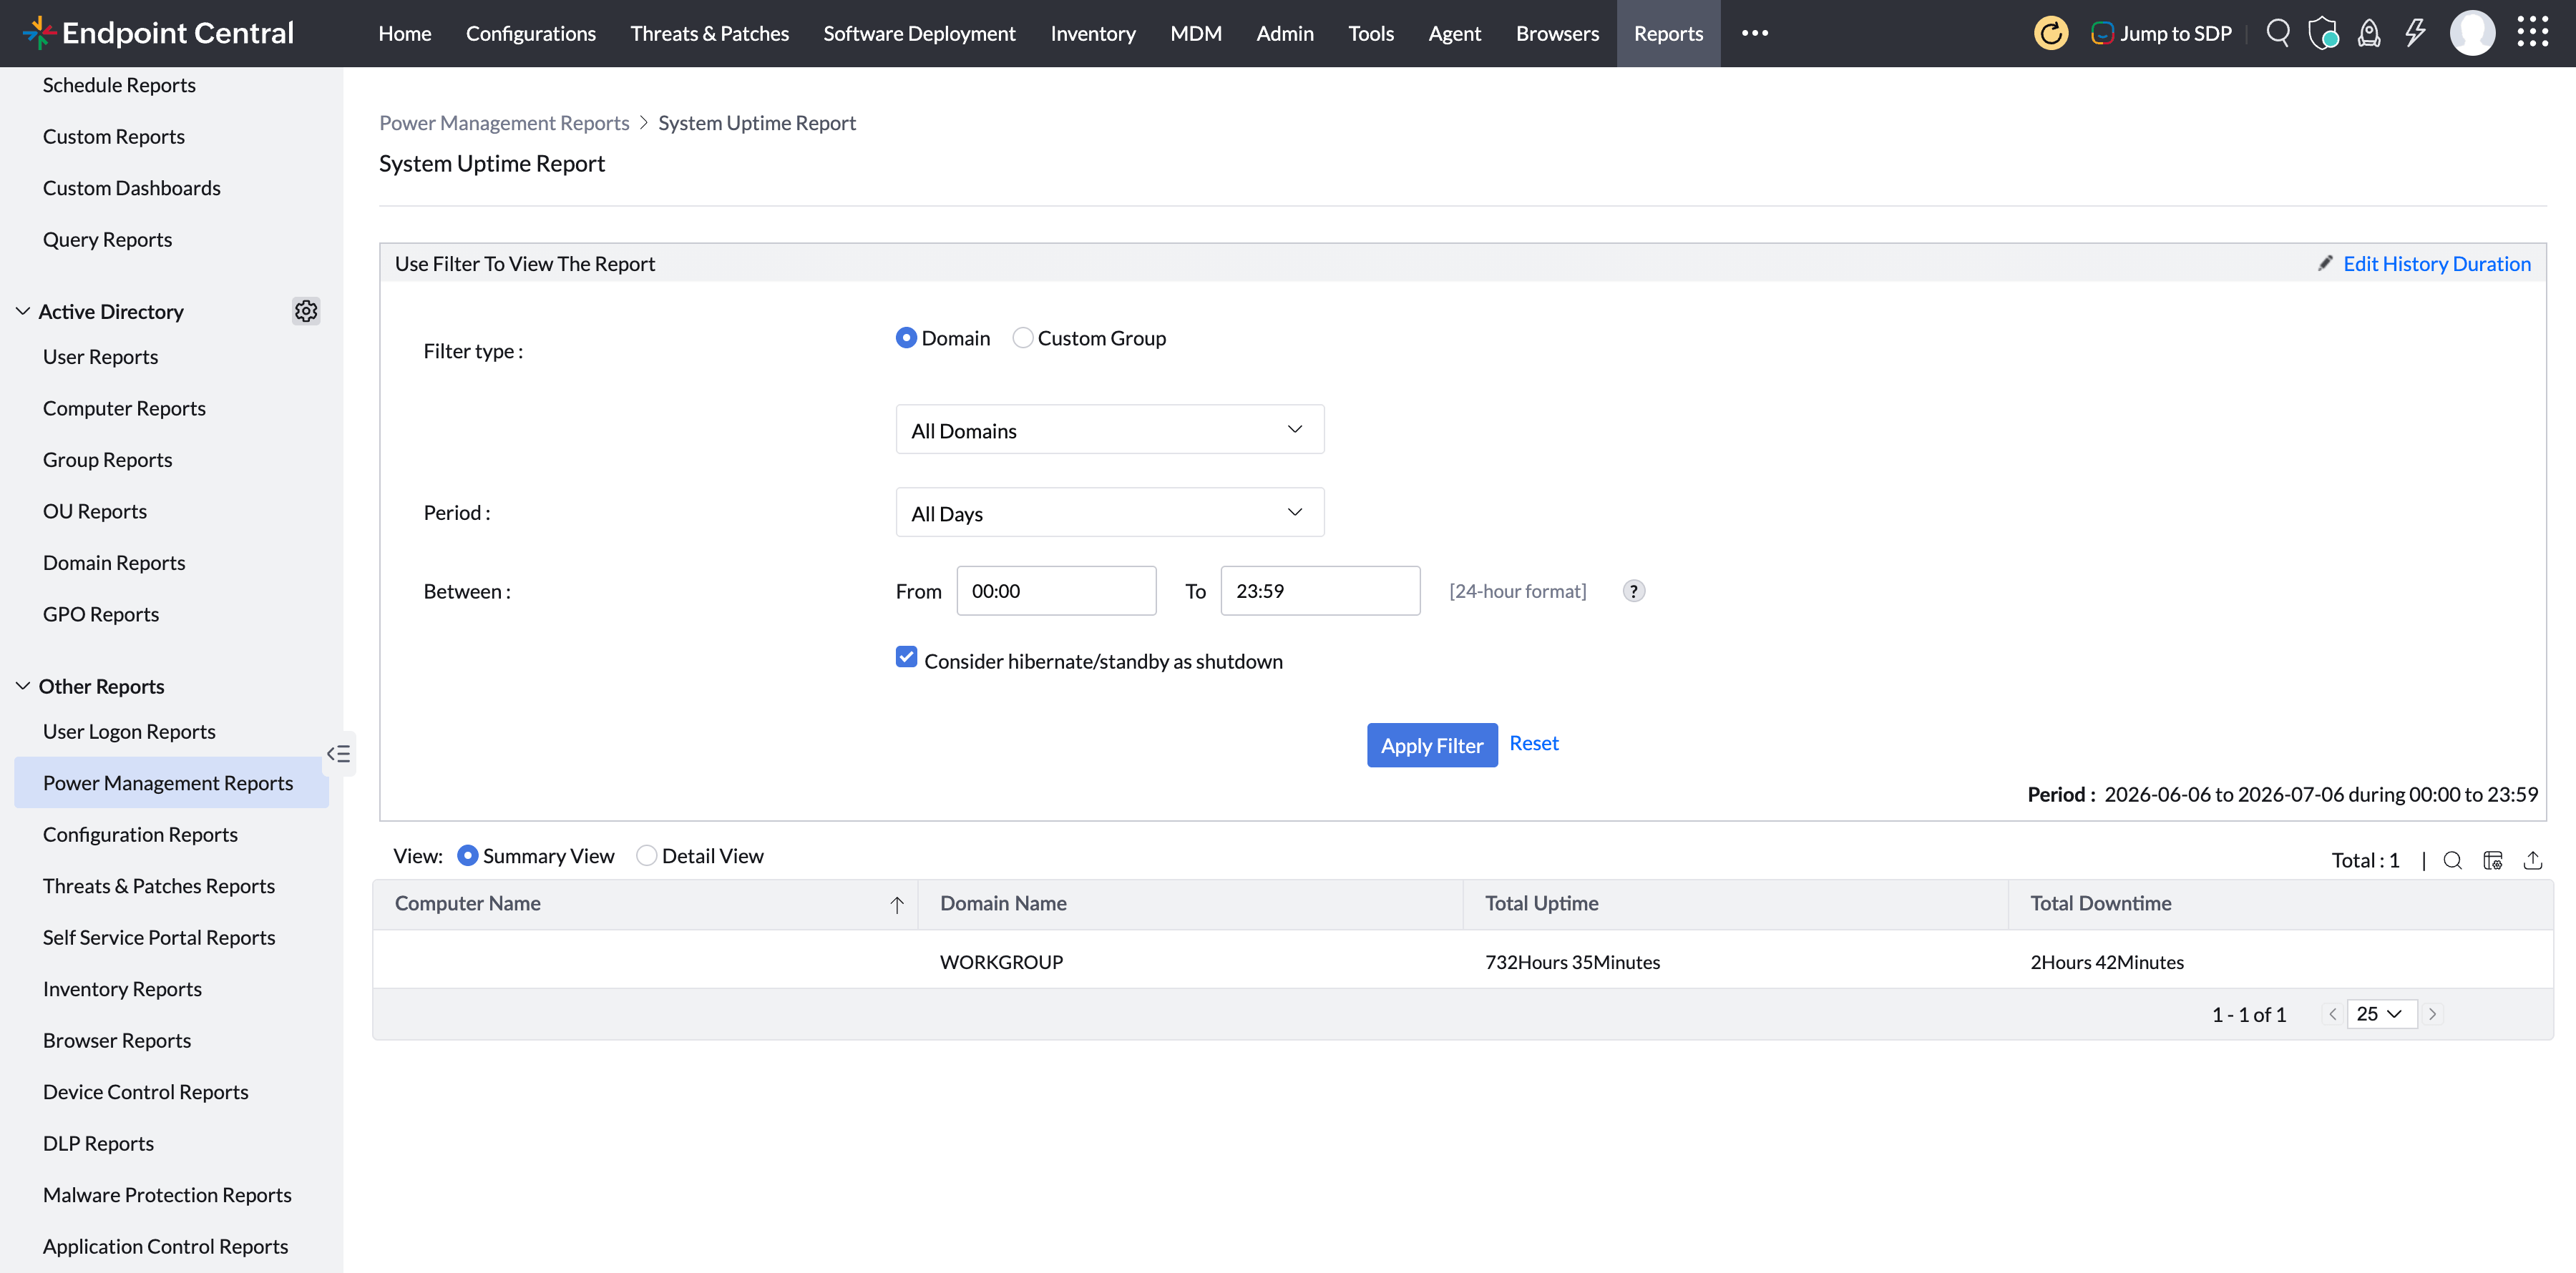Open the Software Deployment tab
The width and height of the screenshot is (2576, 1273).
point(919,33)
